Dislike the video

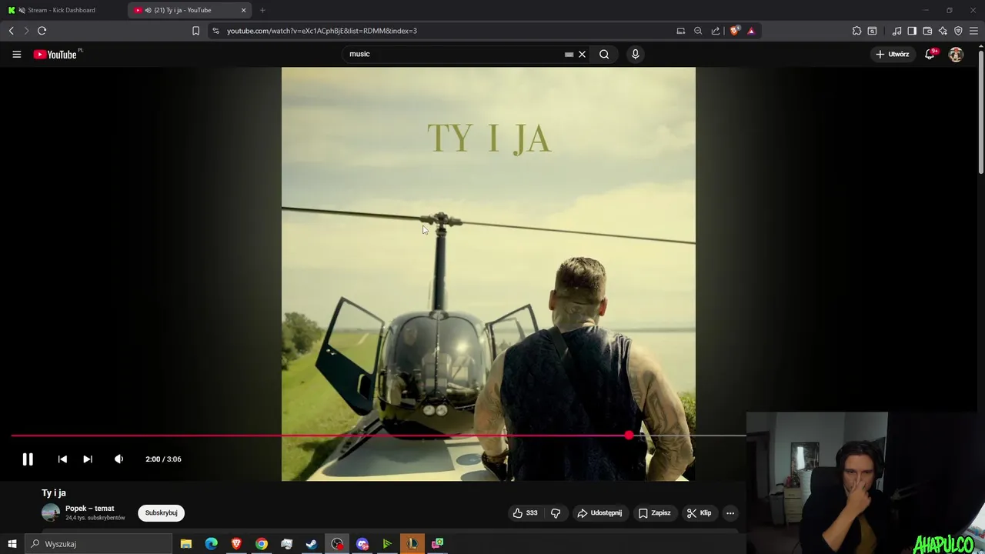tap(556, 513)
